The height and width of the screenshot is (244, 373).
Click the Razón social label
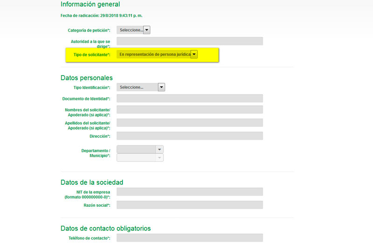point(97,205)
